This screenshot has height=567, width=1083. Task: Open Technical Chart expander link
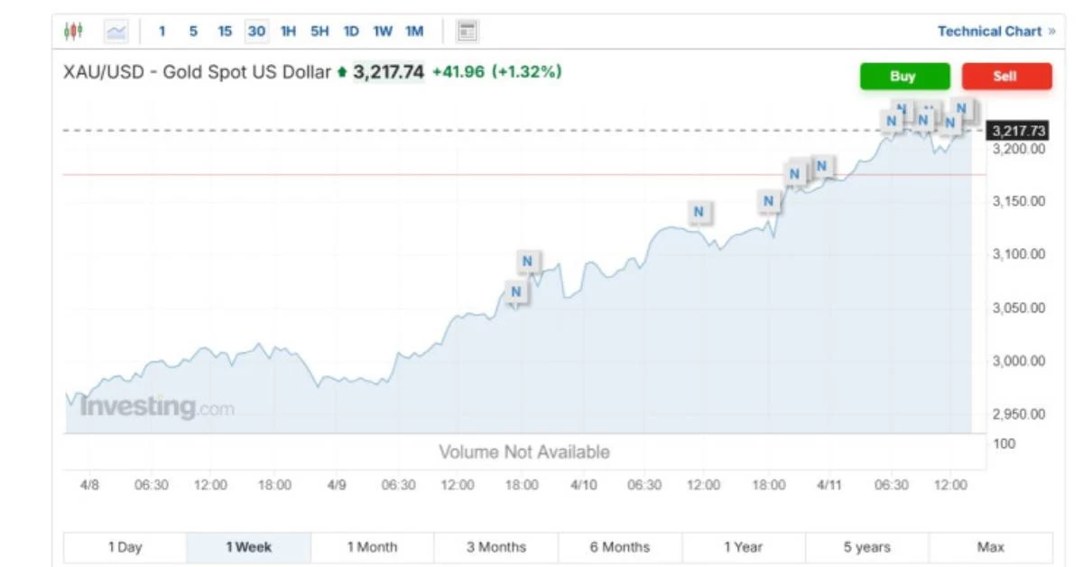click(995, 32)
